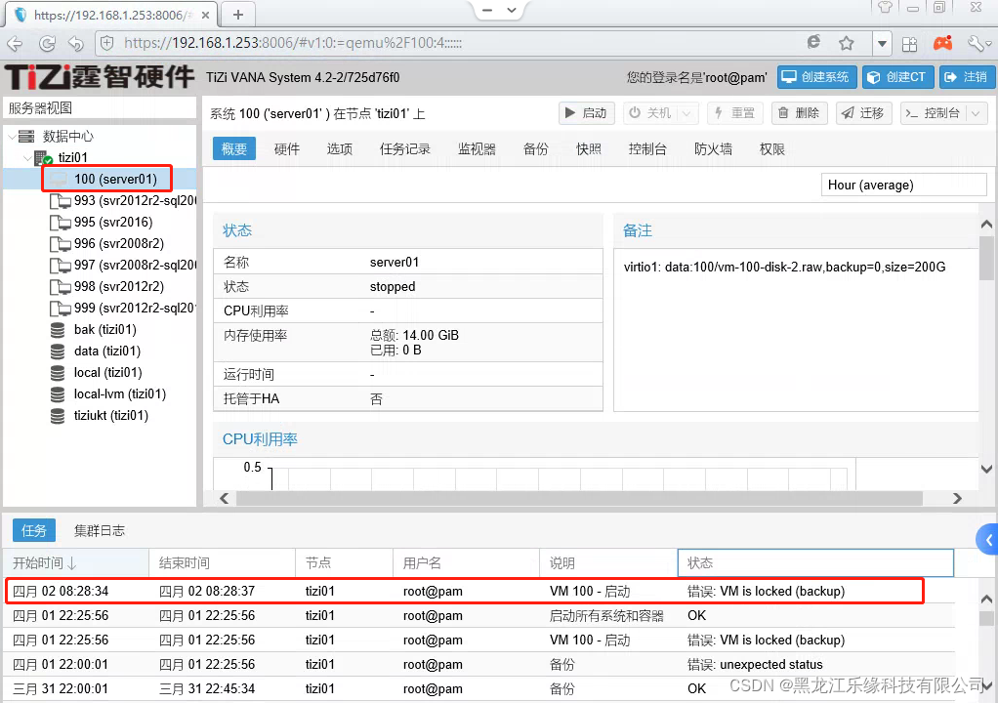Open the browser wrench tools icon
The image size is (998, 703).
[977, 43]
